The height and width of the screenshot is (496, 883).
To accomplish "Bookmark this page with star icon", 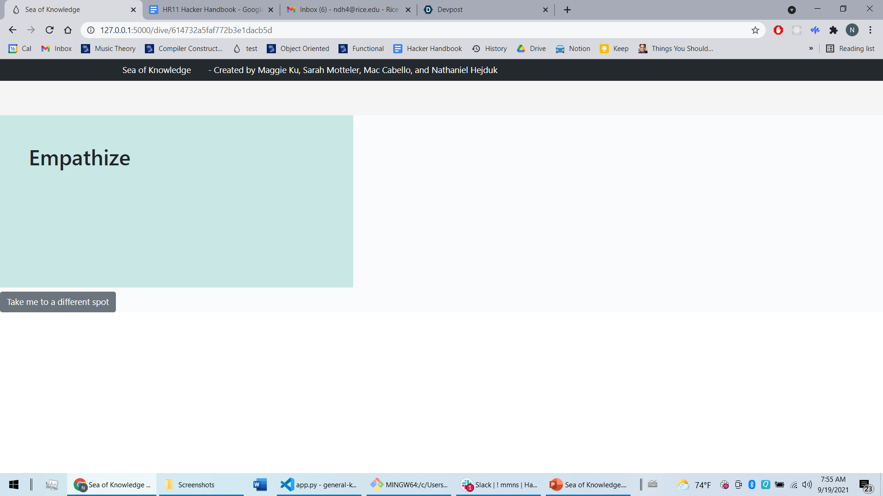I will [x=755, y=30].
